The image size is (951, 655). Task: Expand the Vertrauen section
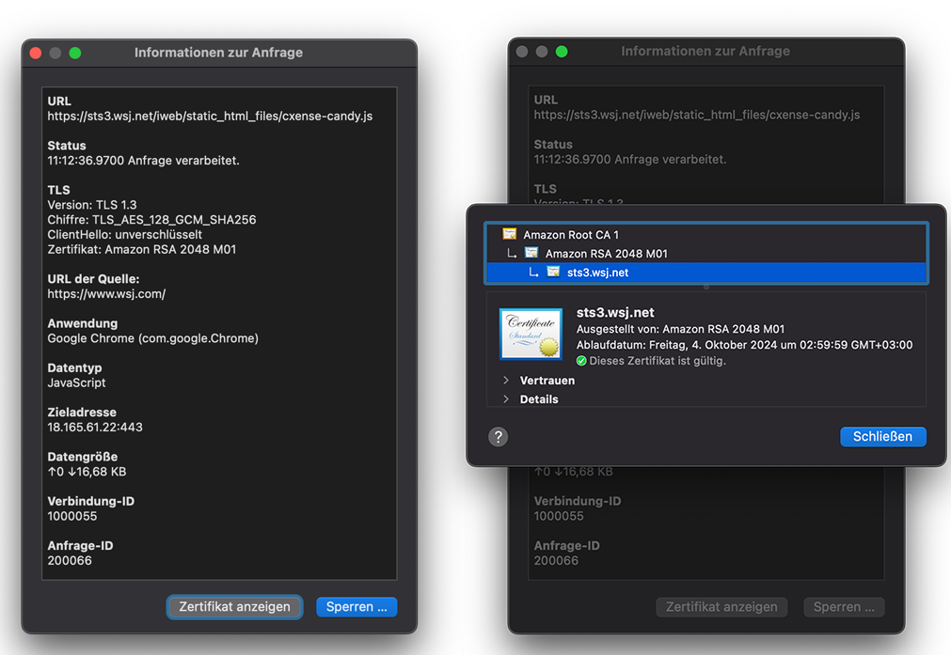506,381
